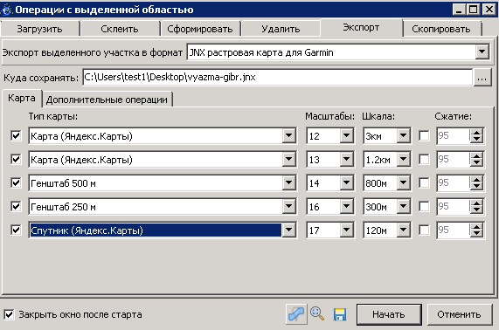Open the scale dropdown showing 16

tap(346, 206)
